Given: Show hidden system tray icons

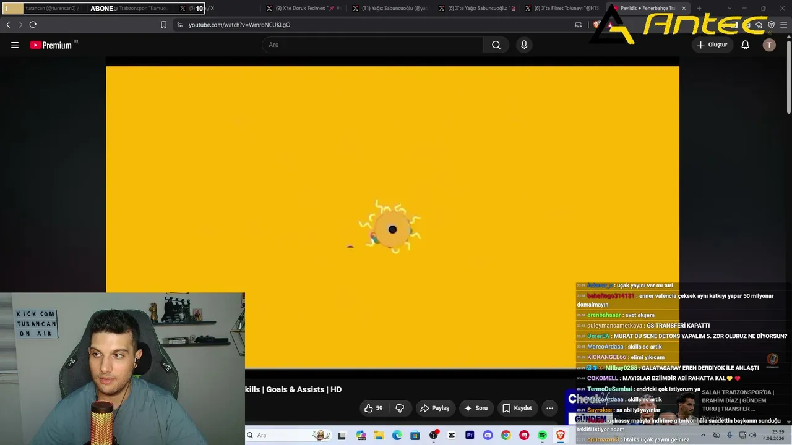Looking at the screenshot, I should pos(703,435).
